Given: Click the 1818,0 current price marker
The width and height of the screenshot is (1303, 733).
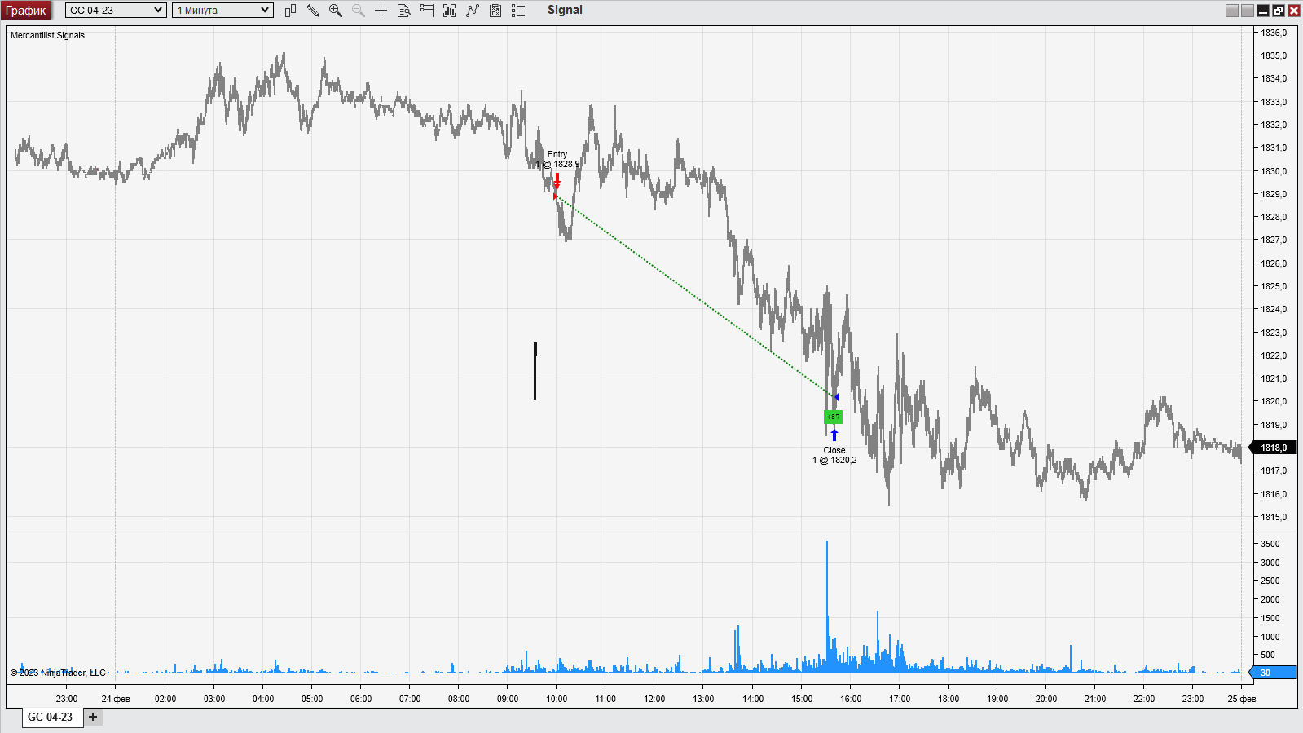Looking at the screenshot, I should (1274, 448).
